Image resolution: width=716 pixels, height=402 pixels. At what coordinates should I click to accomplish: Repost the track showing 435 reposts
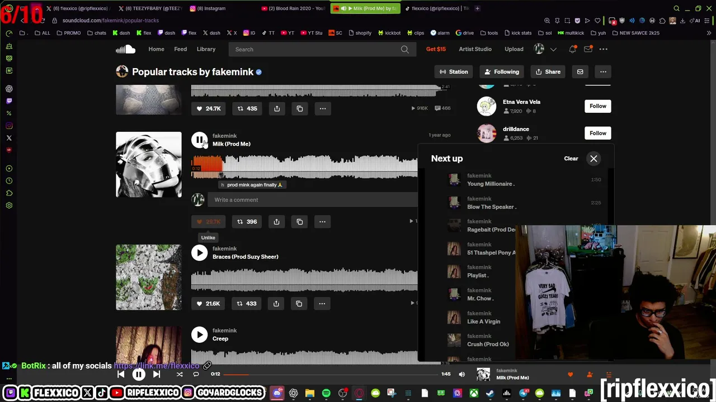[x=247, y=108]
